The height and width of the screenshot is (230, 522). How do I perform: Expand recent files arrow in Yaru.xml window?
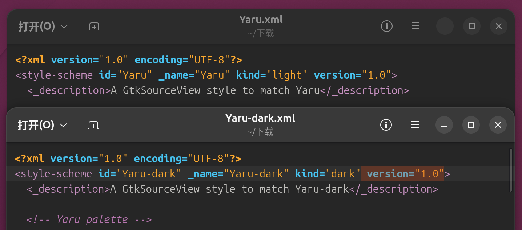64,26
